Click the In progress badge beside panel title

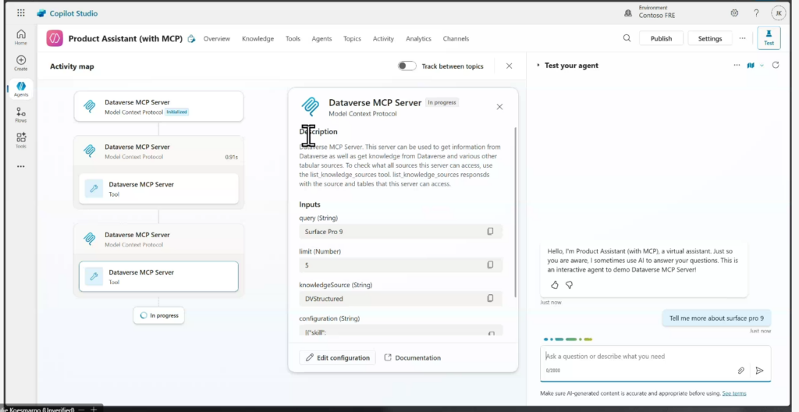442,102
